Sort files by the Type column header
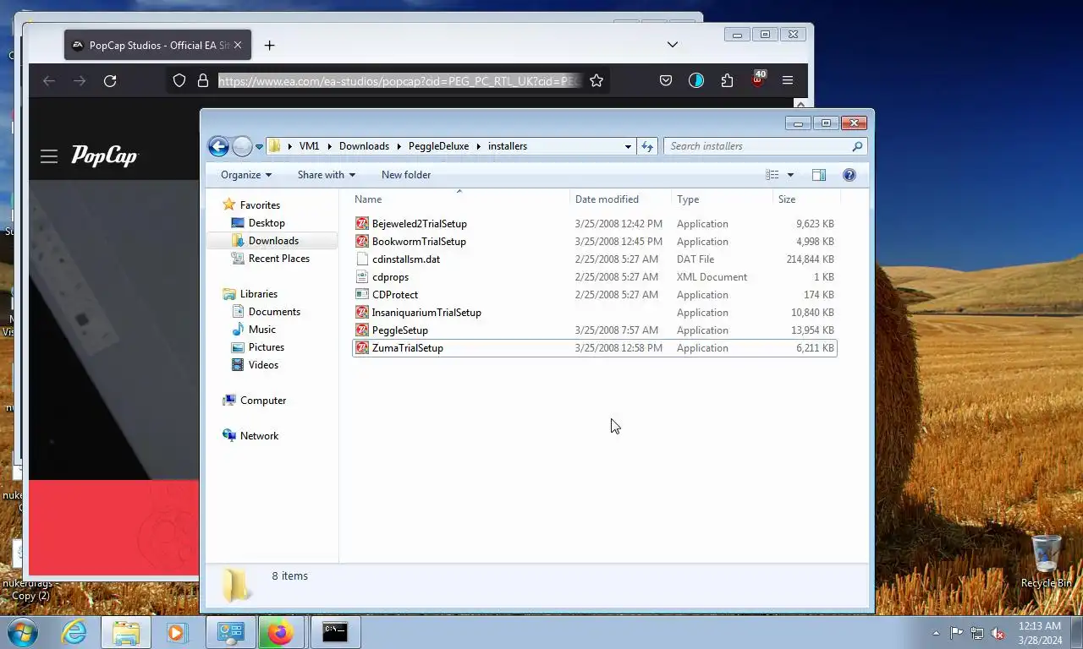Screen dimensions: 1083x649 click(x=723, y=199)
